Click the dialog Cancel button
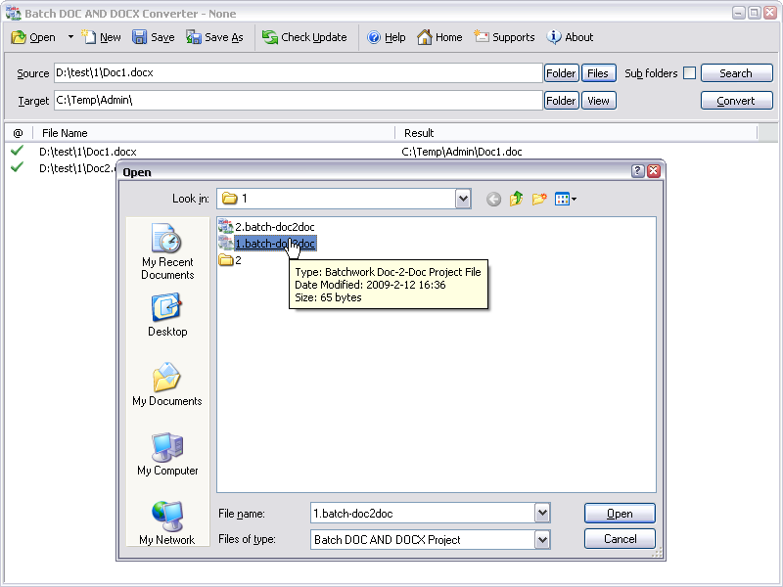783x587 pixels. click(620, 539)
